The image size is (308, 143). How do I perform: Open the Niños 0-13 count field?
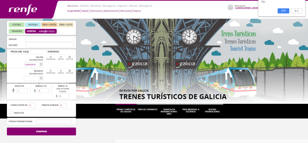(x=43, y=91)
